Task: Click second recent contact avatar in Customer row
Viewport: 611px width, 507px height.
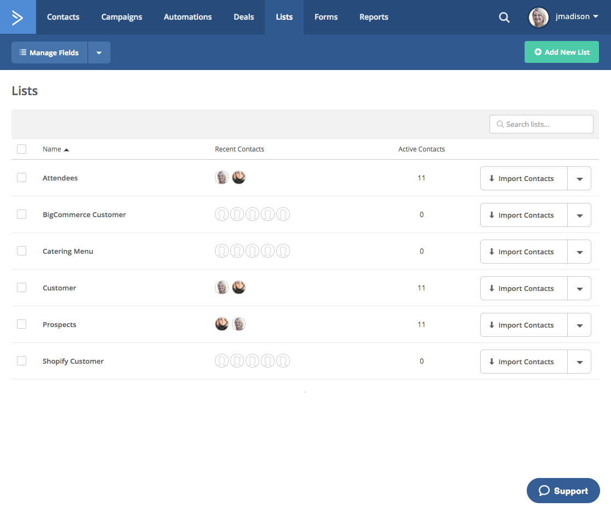Action: (x=238, y=288)
